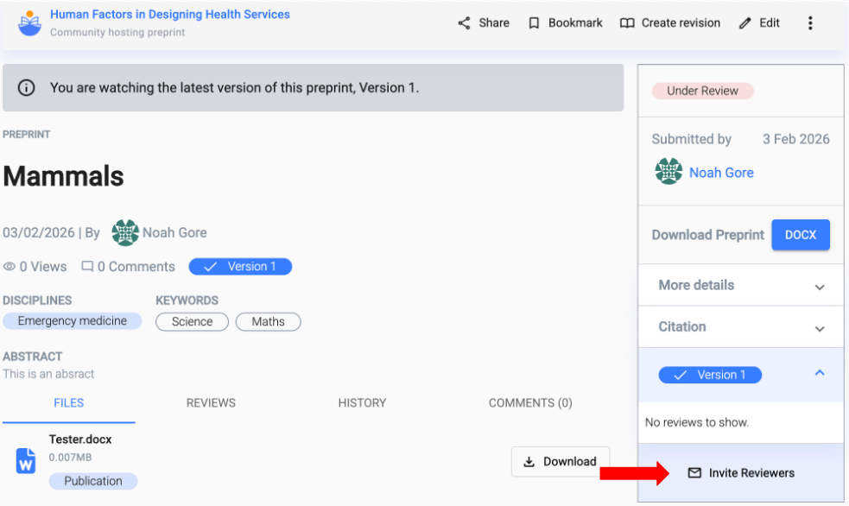Open the History tab
Screen dimensions: 849x506
tap(362, 402)
